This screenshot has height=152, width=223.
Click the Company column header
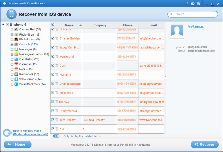pos(99,25)
